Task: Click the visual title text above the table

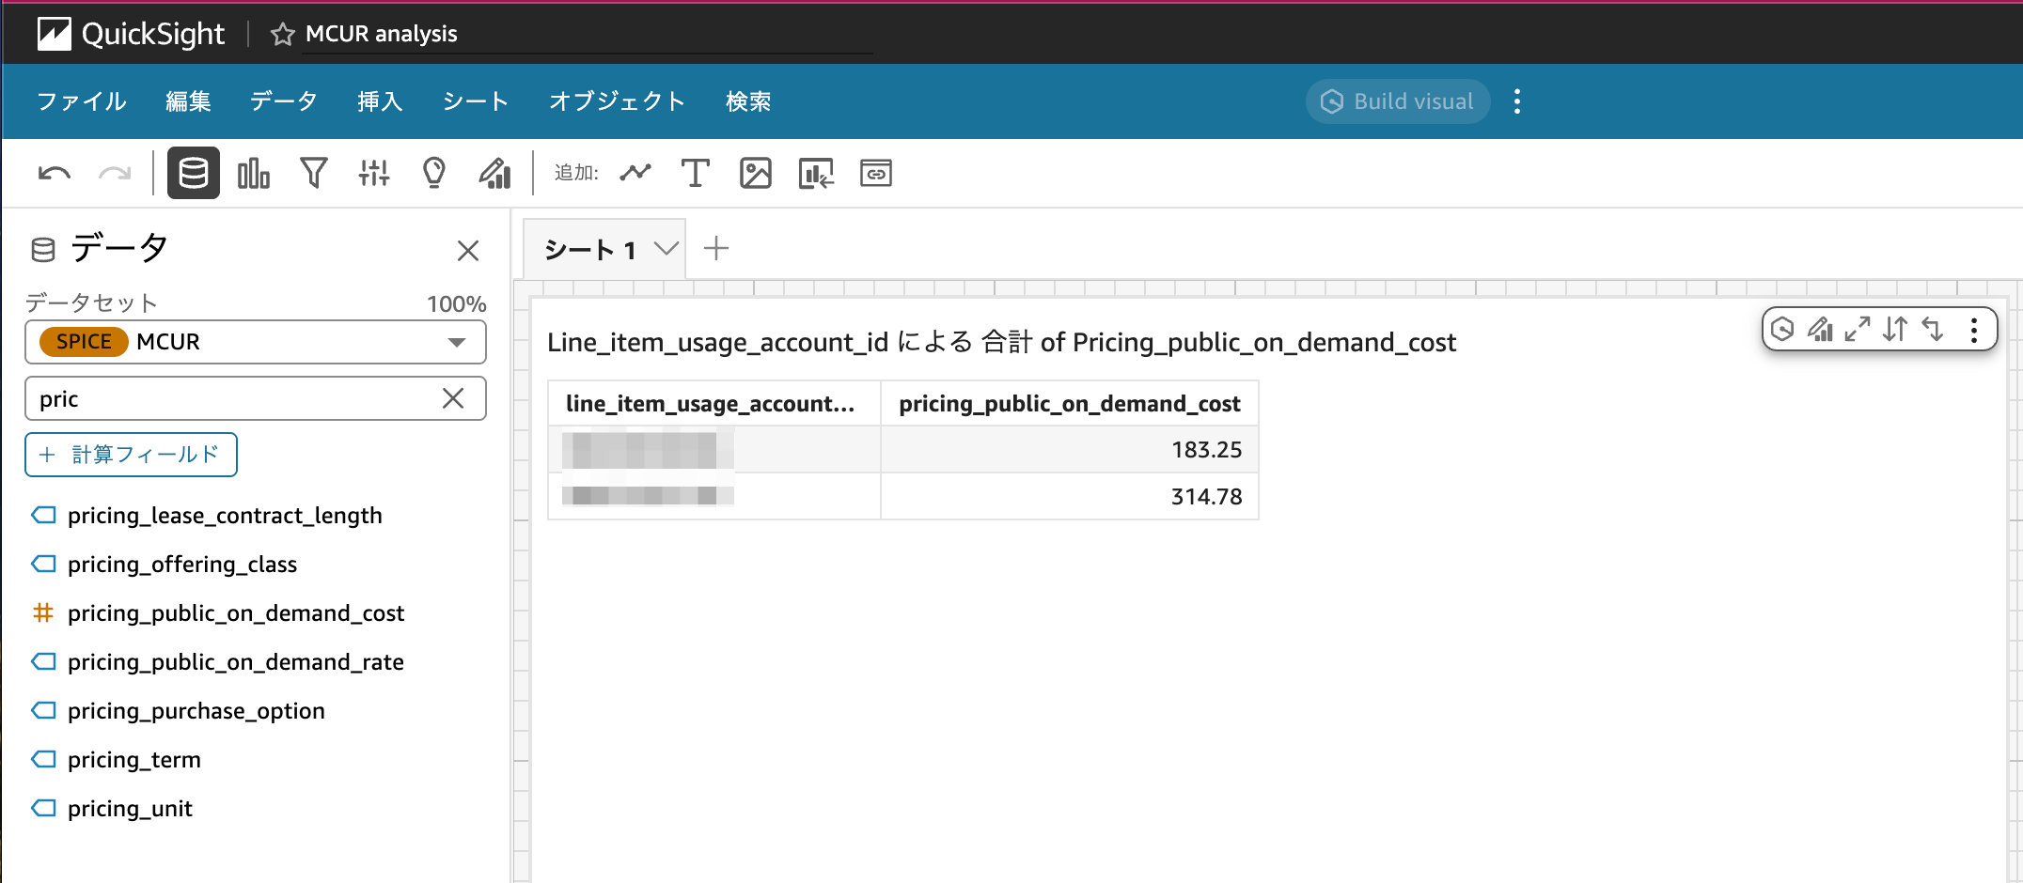Action: tap(1001, 342)
